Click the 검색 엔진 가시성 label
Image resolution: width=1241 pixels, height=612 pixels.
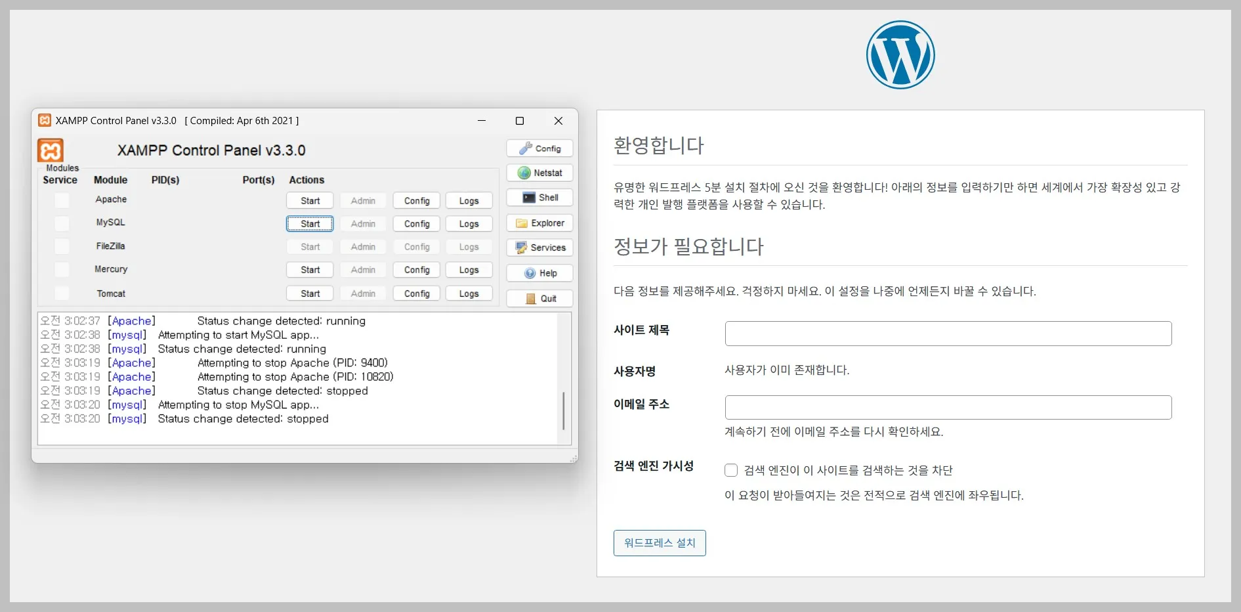(654, 466)
